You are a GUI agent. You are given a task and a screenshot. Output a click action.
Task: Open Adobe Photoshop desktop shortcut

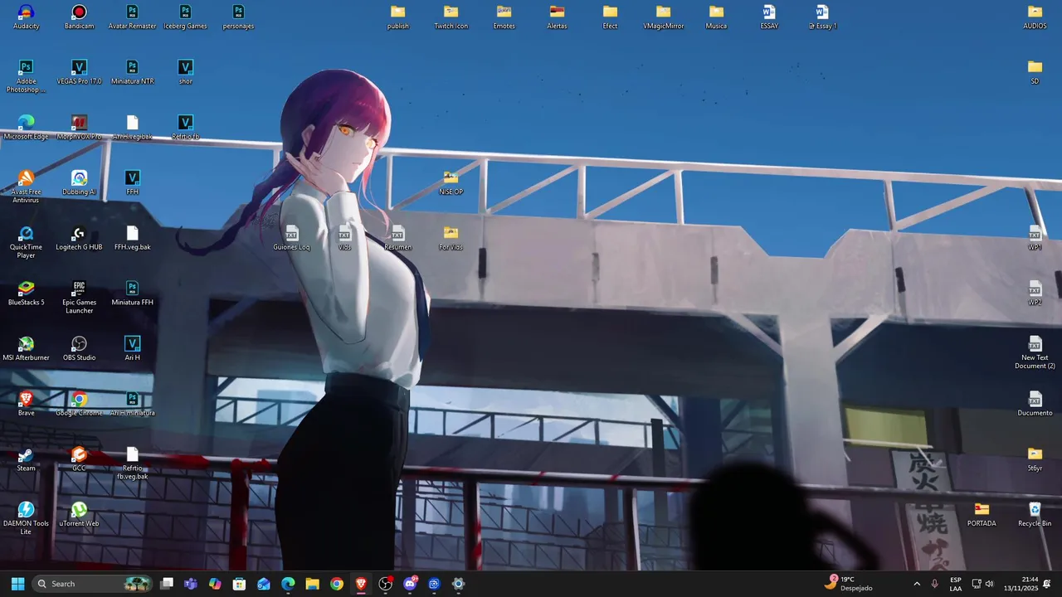[26, 76]
